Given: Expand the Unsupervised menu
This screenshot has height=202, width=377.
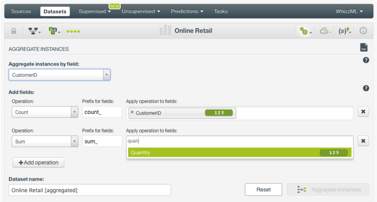Looking at the screenshot, I should pyautogui.click(x=141, y=11).
